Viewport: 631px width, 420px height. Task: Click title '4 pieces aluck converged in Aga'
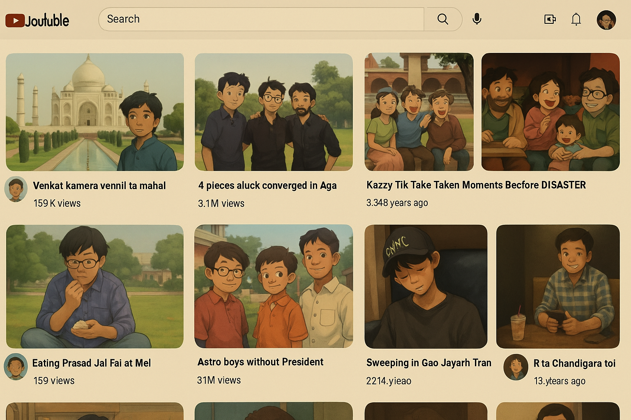(x=267, y=186)
